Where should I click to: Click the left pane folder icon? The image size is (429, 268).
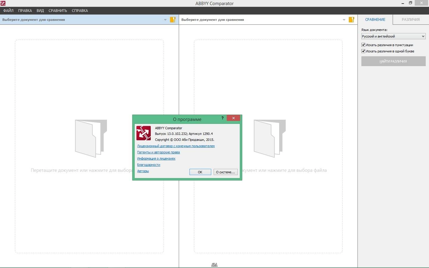pos(91,138)
